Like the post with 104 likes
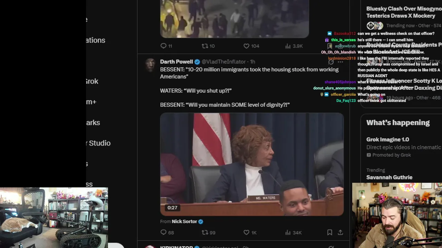This screenshot has height=248, width=442. [247, 46]
